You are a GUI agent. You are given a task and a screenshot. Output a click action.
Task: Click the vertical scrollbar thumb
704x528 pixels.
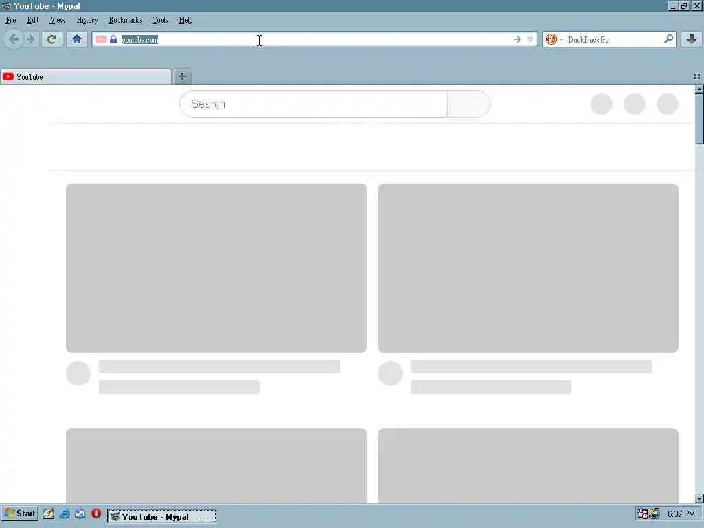pyautogui.click(x=699, y=119)
